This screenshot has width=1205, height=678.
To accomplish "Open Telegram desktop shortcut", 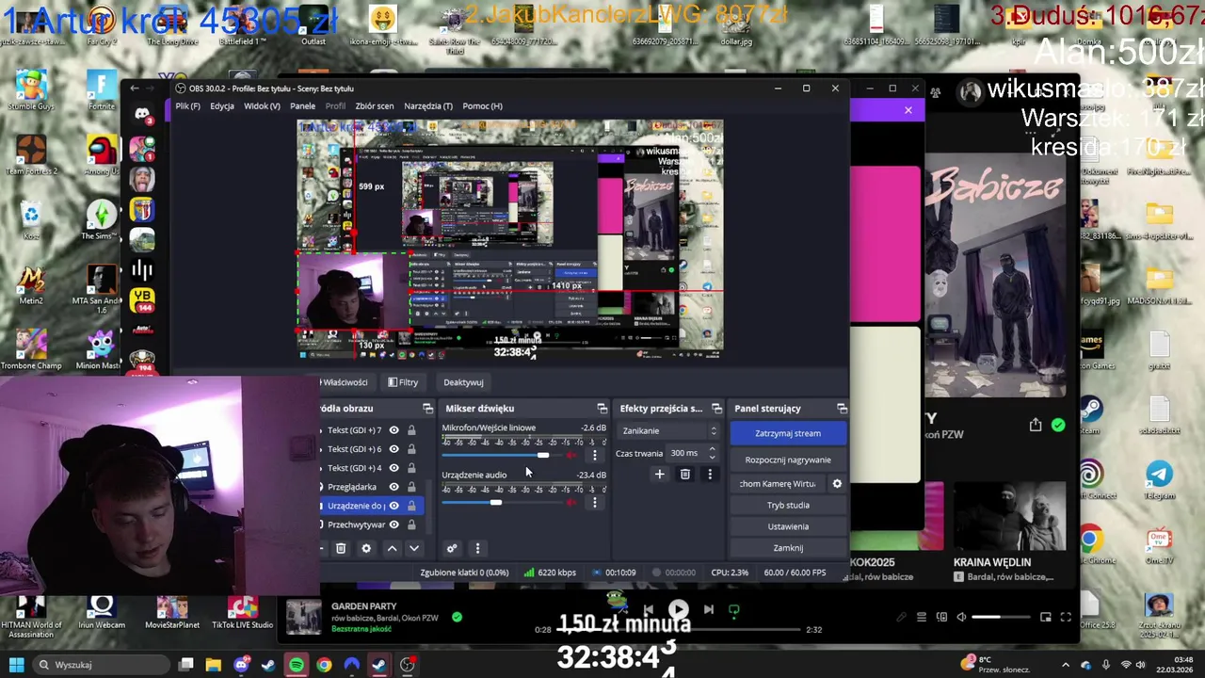I will coord(1159,479).
